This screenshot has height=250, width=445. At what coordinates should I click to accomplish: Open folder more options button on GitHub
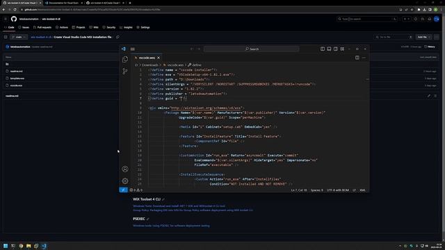coord(437,37)
